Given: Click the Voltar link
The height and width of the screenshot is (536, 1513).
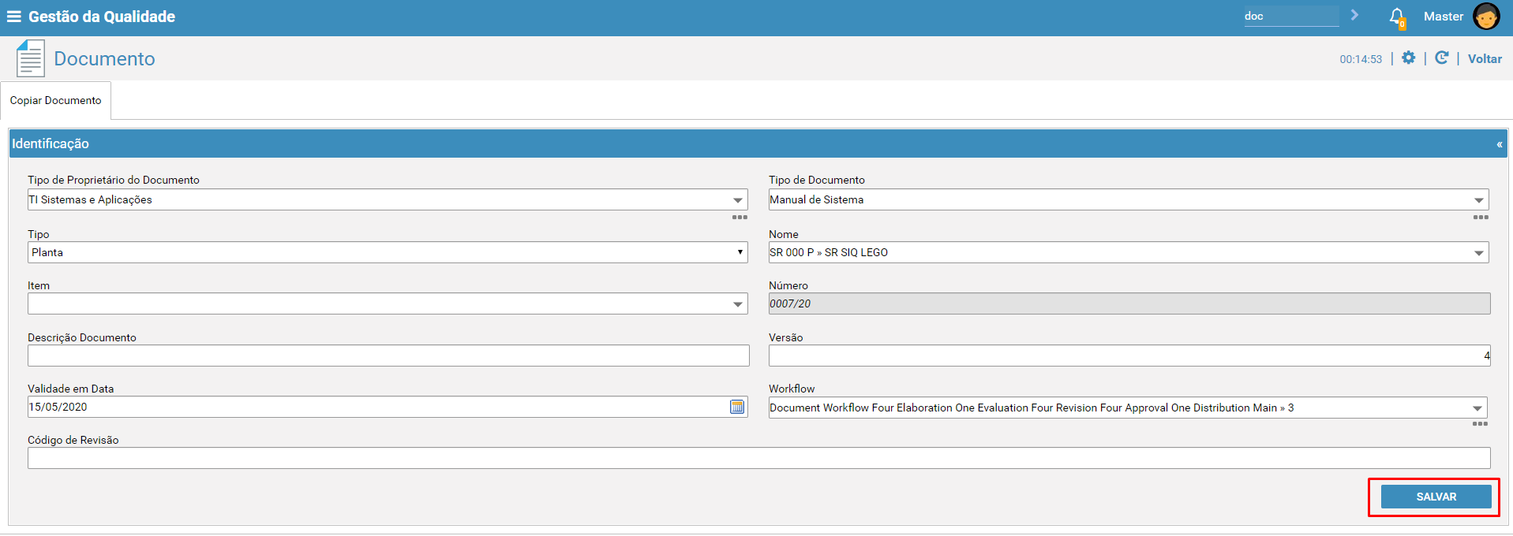Looking at the screenshot, I should click(x=1485, y=58).
